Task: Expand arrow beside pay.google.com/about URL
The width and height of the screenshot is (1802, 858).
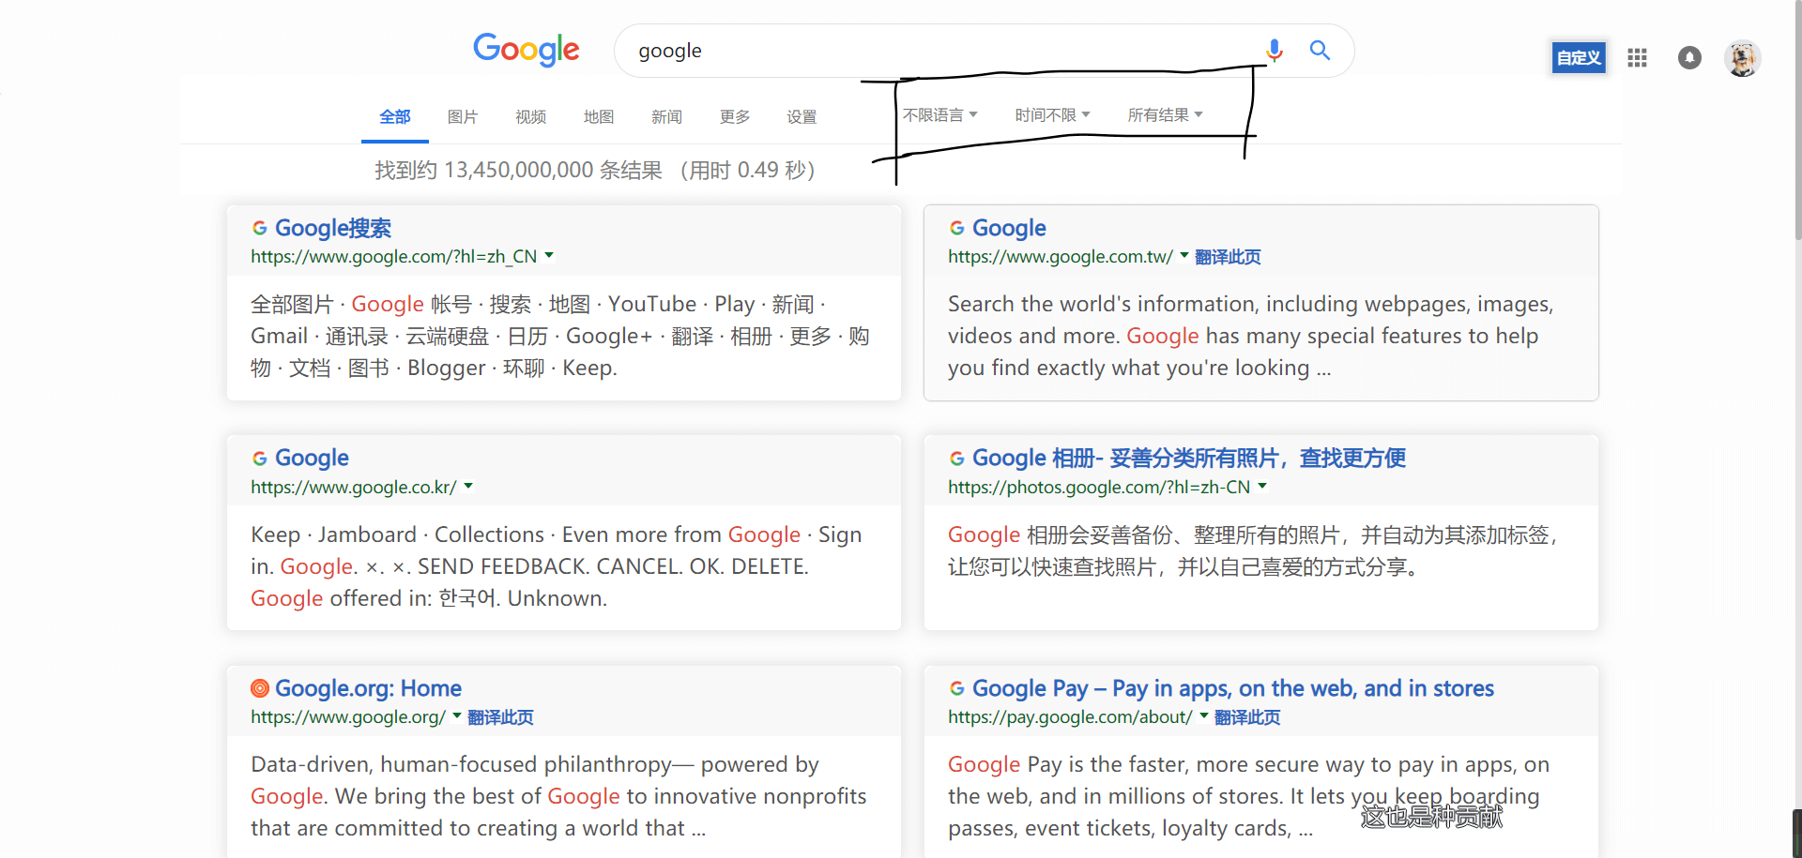Action: tap(1204, 715)
